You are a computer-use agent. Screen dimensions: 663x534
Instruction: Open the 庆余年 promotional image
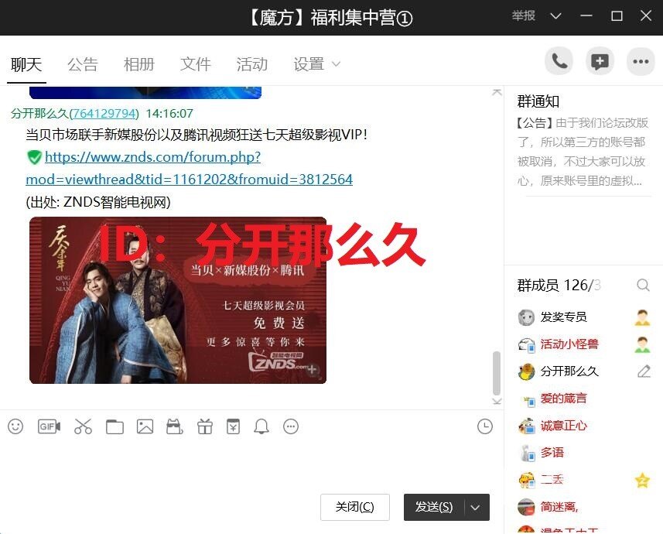click(x=178, y=300)
